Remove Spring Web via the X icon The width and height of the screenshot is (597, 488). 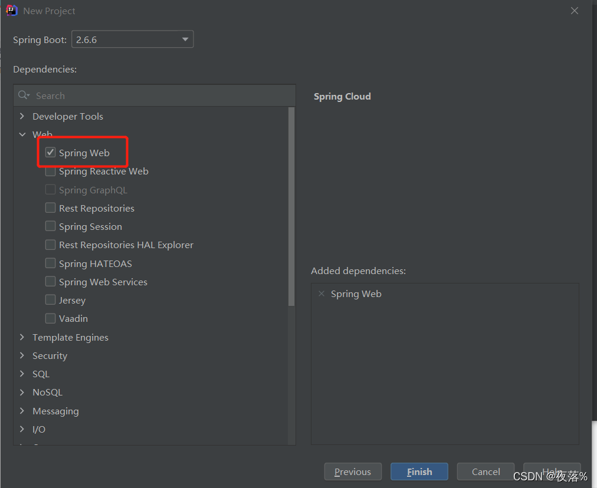pyautogui.click(x=322, y=294)
